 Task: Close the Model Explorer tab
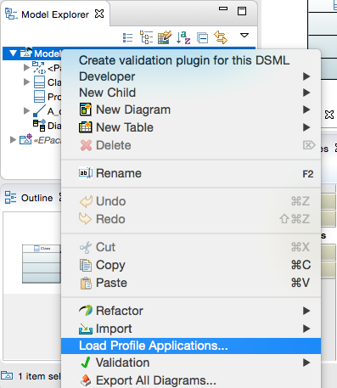99,14
